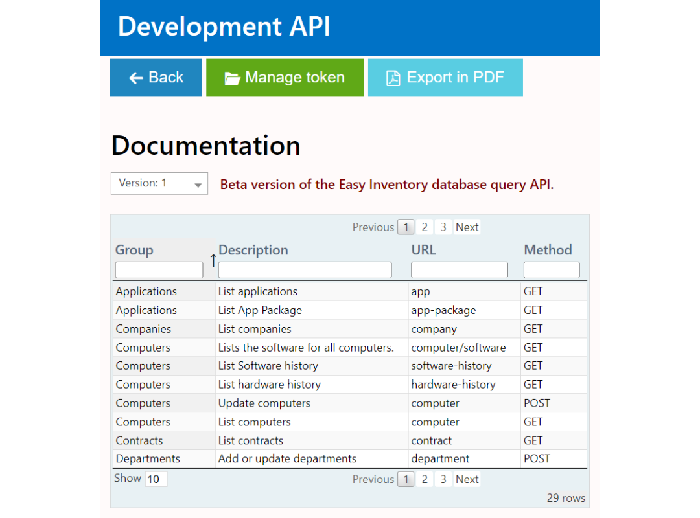Select page 3 in bottom pagination
700x518 pixels.
[x=443, y=479]
